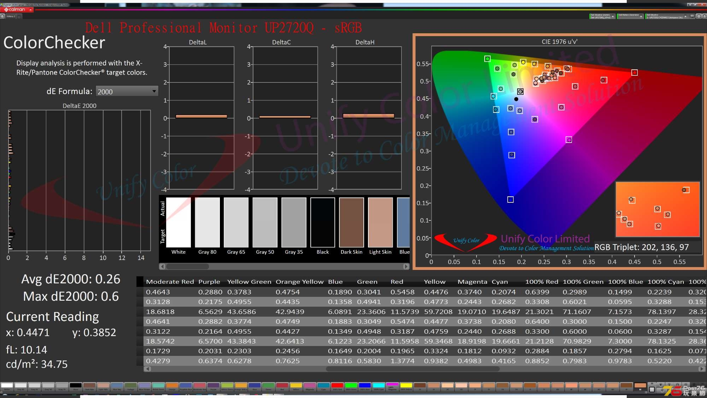707x398 pixels.
Task: Click the DeltaH bar in the chart
Action: [x=368, y=116]
